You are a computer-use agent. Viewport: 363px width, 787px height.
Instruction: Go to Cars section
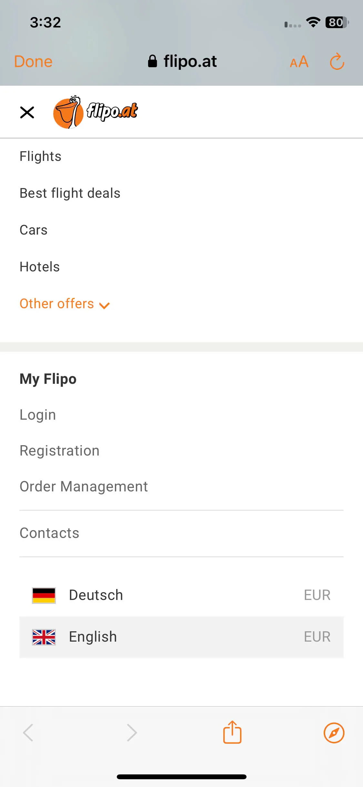coord(34,230)
